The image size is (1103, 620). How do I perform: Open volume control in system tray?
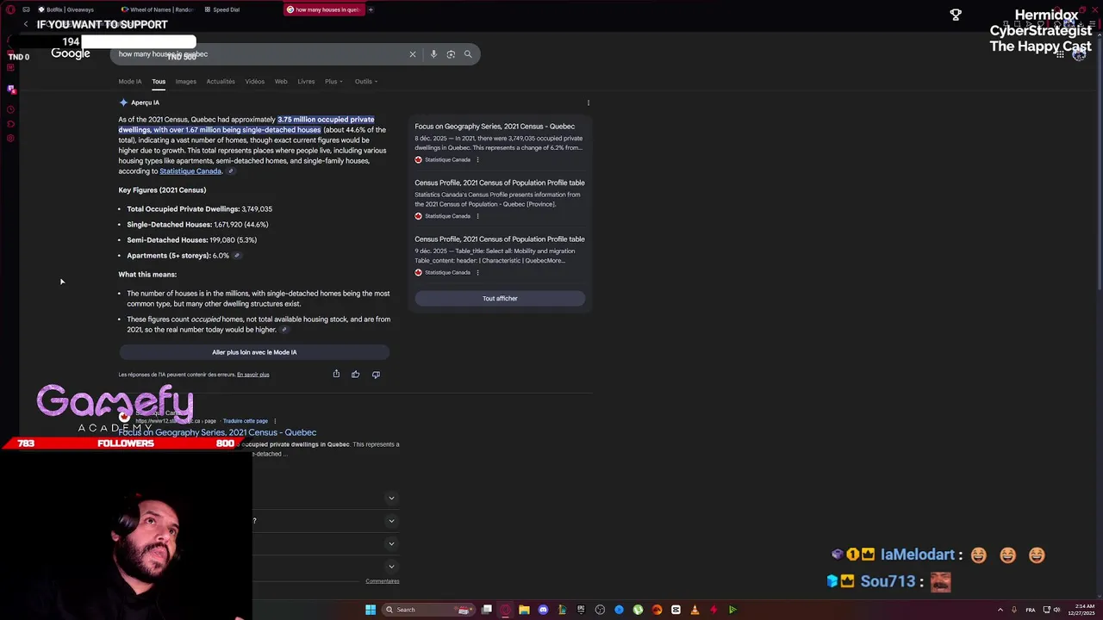(x=1056, y=610)
